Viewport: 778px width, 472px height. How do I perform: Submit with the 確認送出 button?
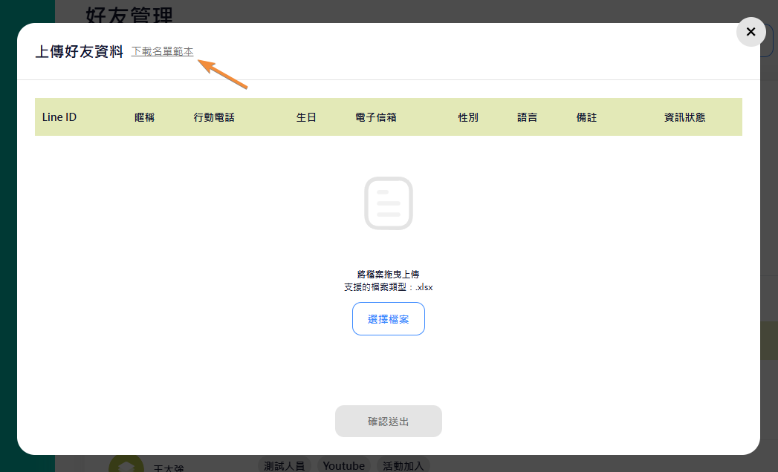(388, 422)
